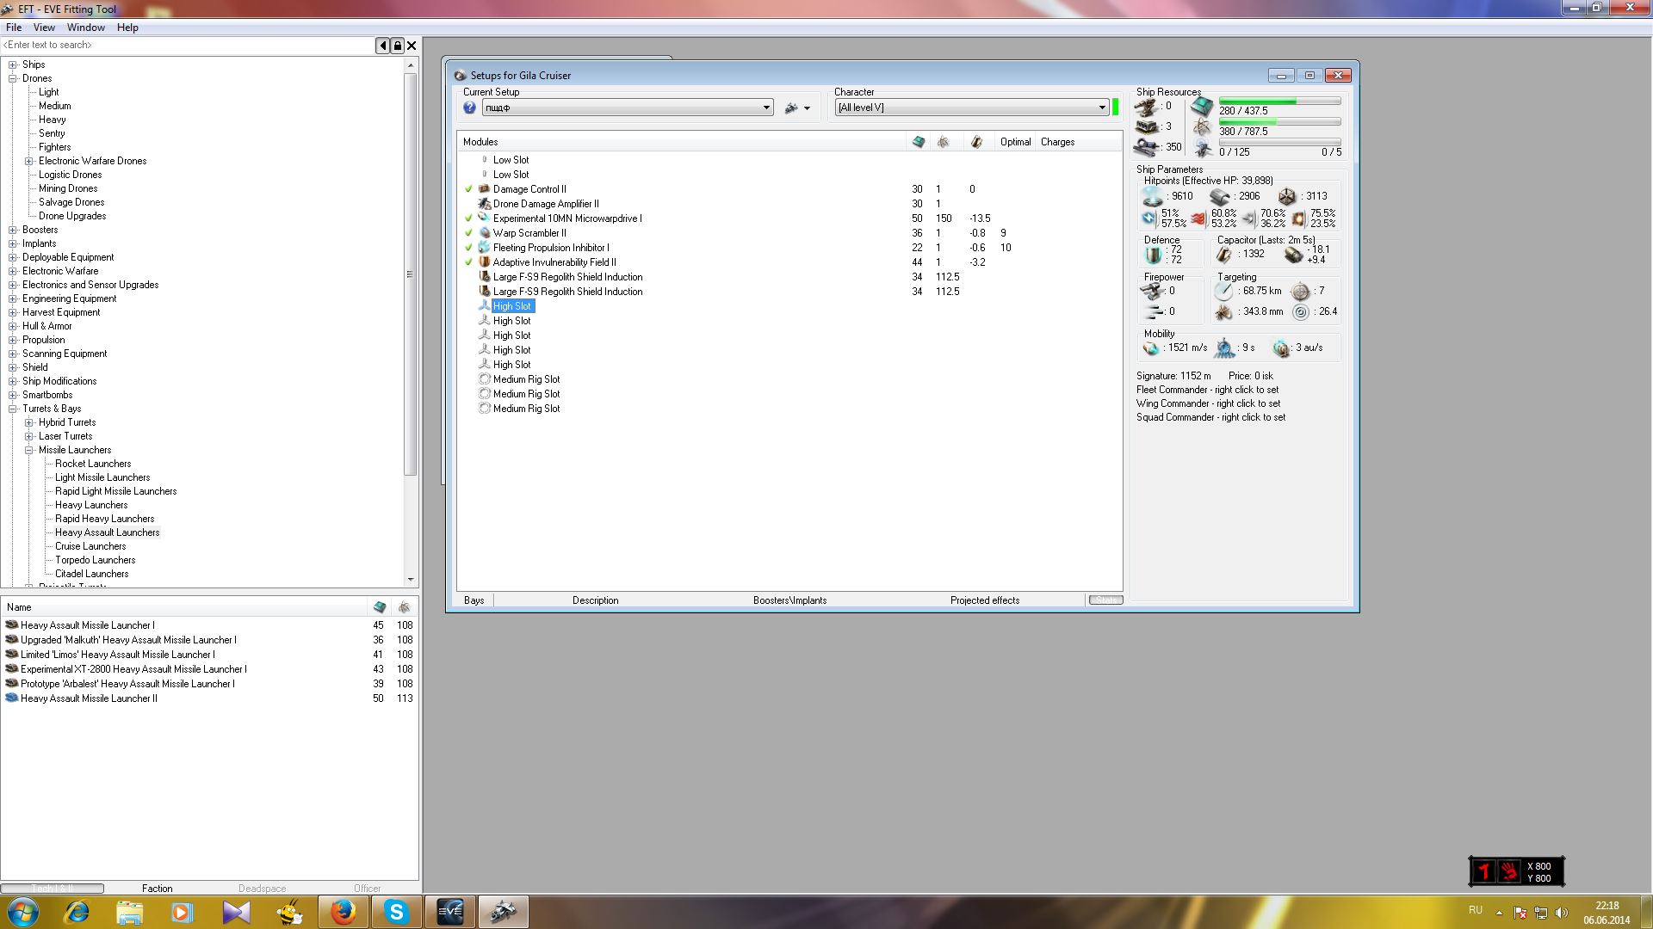Click the sensor strength icon showing 26.4
The image size is (1653, 929).
click(1301, 312)
